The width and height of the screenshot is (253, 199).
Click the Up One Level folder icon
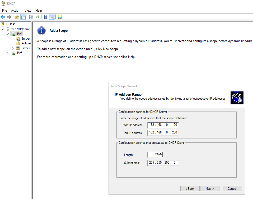click(17, 17)
